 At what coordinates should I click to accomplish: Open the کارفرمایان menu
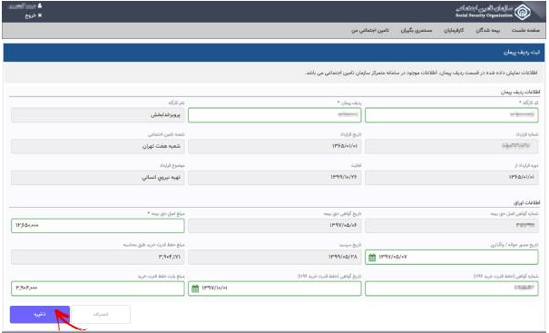pos(454,31)
